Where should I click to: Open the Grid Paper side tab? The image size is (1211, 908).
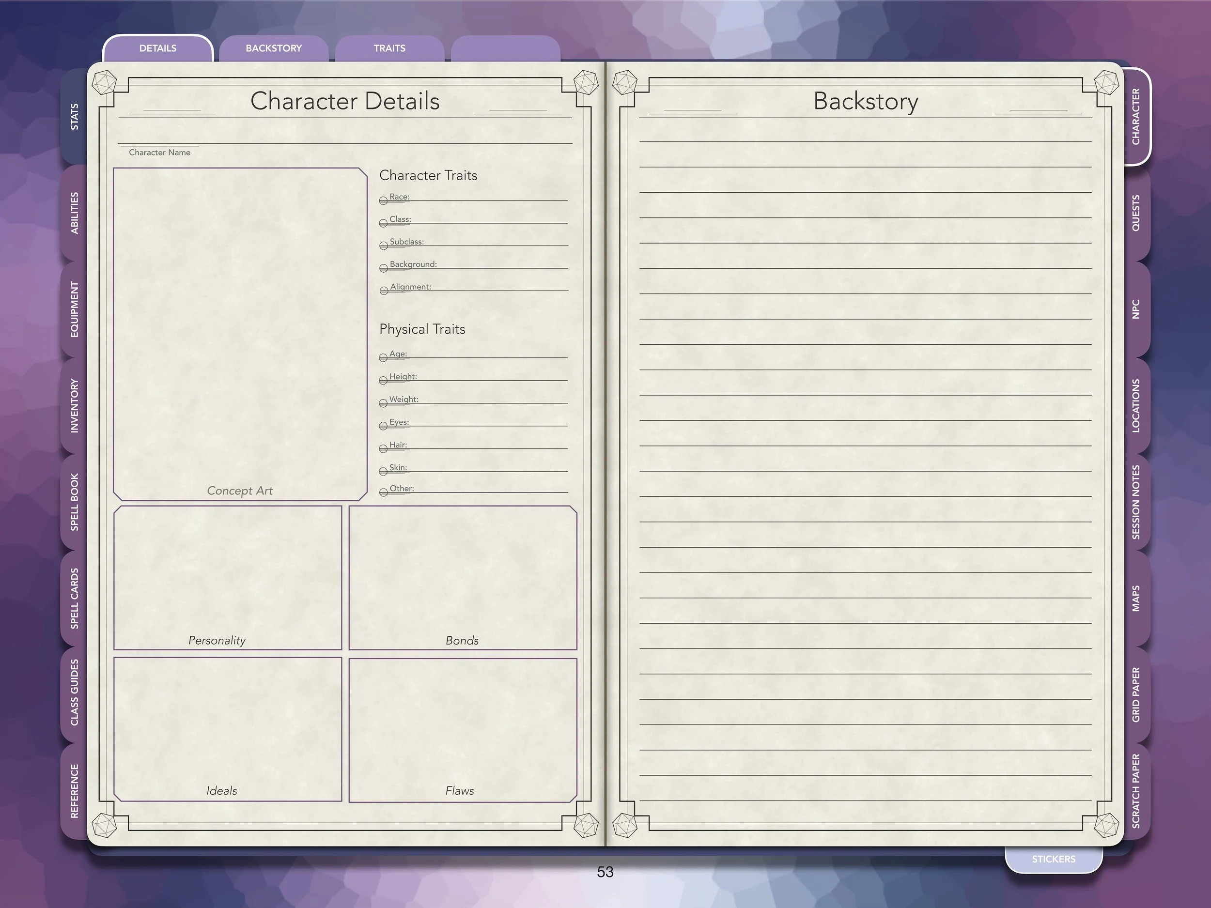pyautogui.click(x=1136, y=694)
